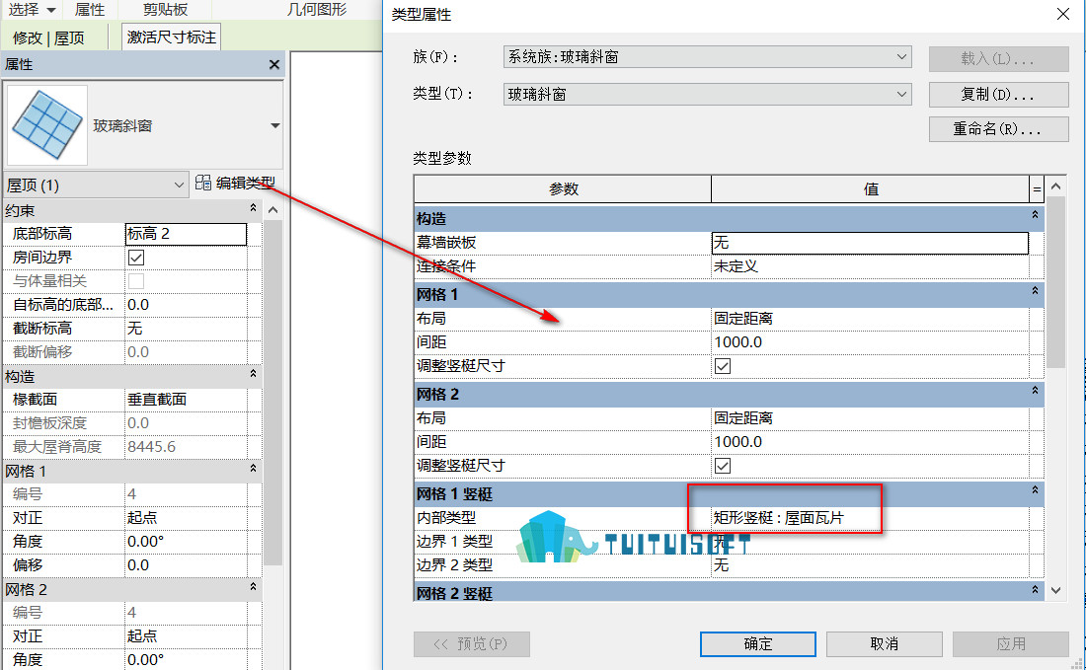Click the 底部标高 value field 标高 2
The width and height of the screenshot is (1086, 670).
(186, 234)
